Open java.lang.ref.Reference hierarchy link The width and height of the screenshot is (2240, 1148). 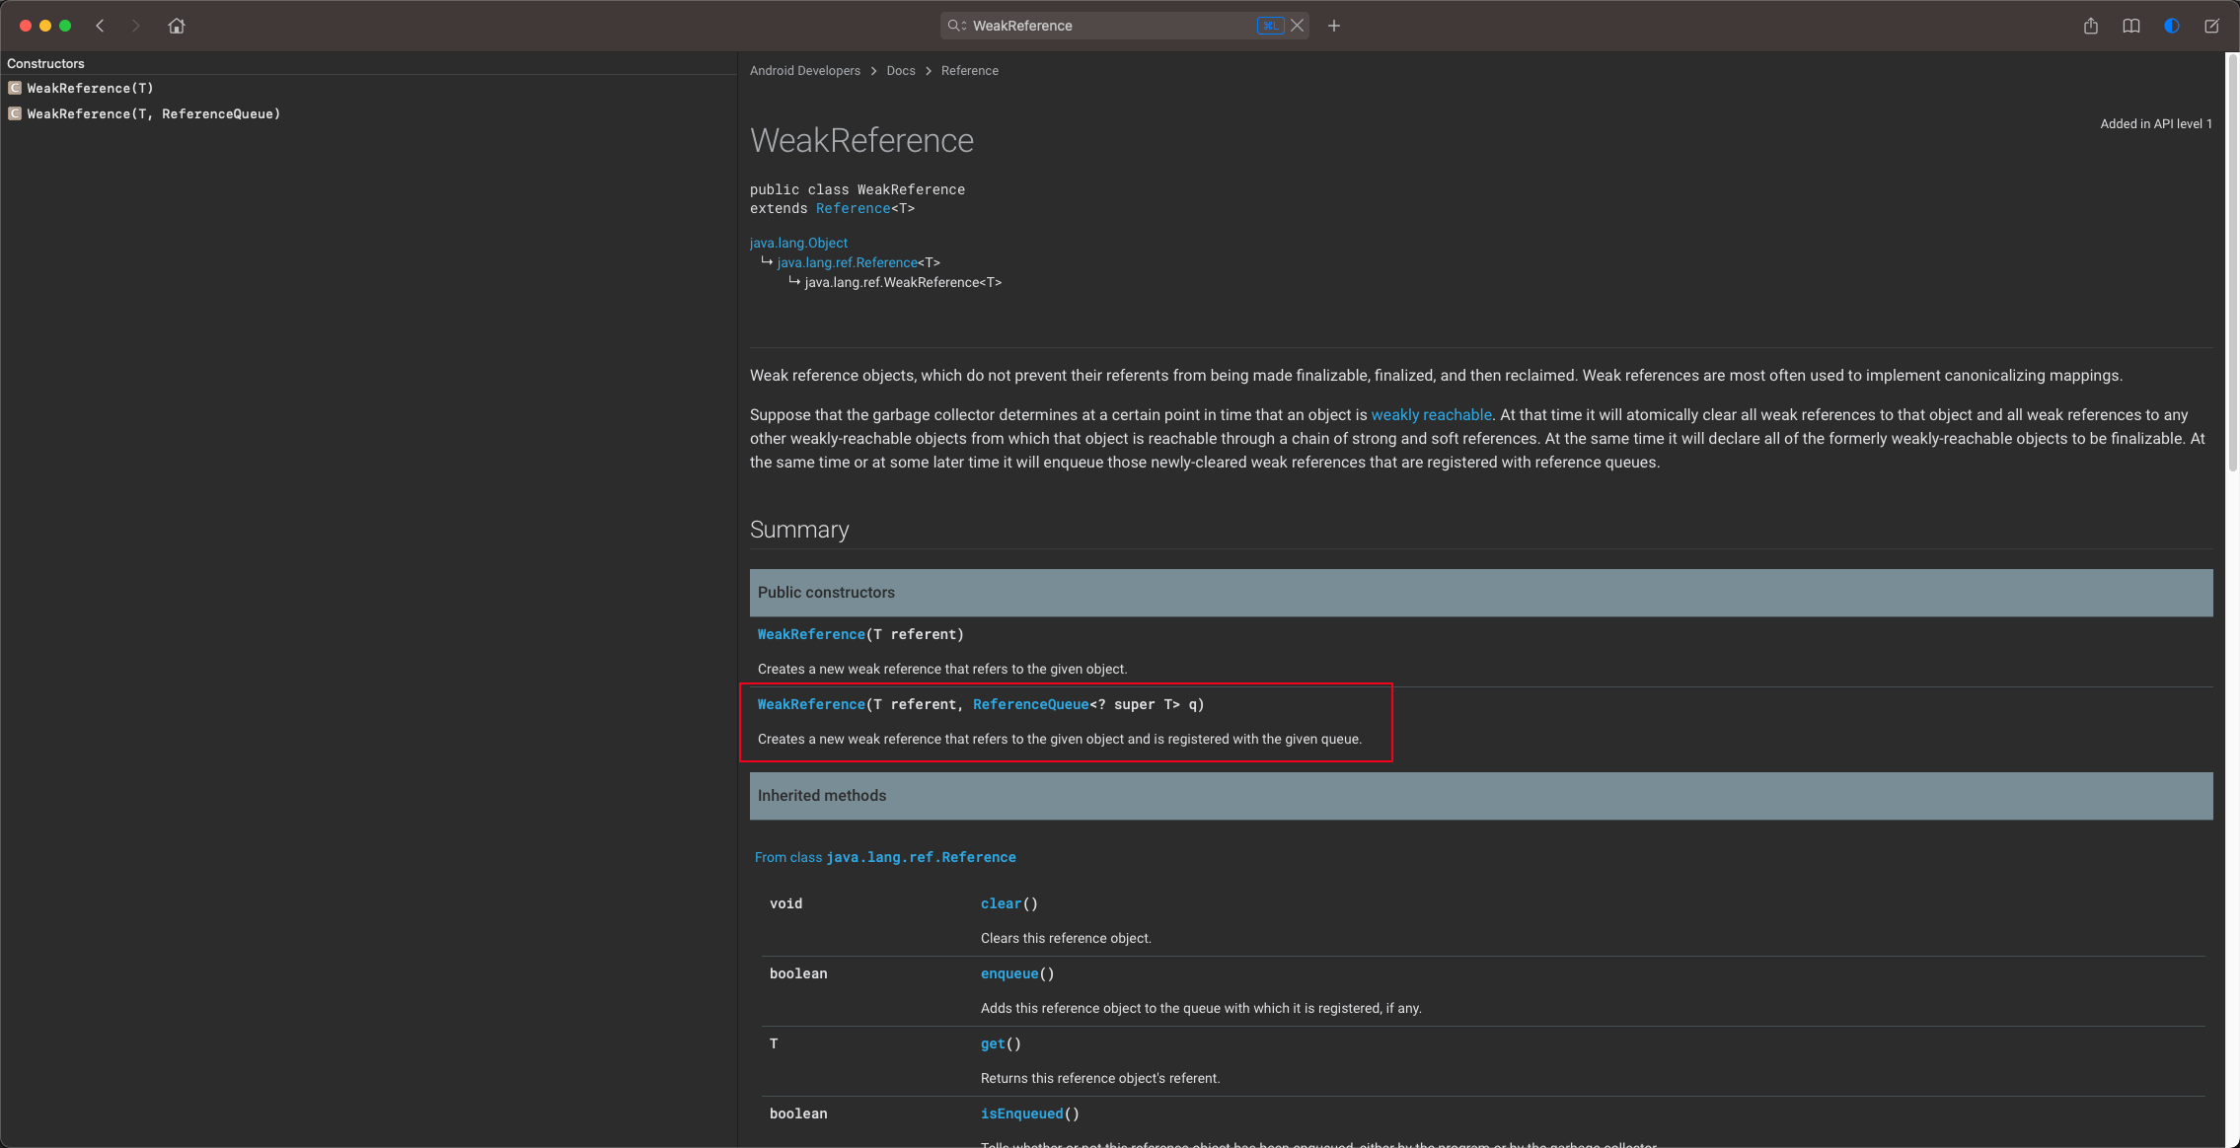point(848,262)
